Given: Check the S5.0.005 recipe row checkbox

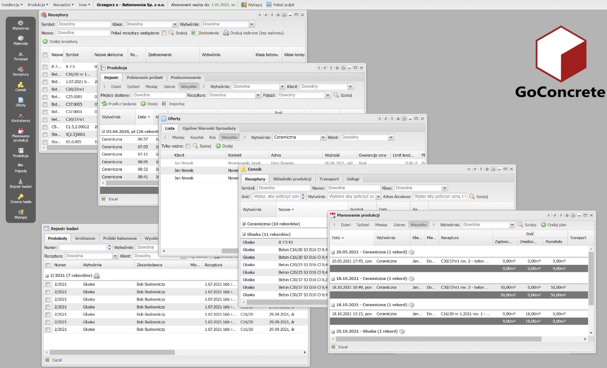Looking at the screenshot, I should click(x=45, y=142).
